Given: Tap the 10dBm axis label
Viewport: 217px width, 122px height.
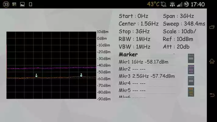Looking at the screenshot, I should [x=103, y=32].
